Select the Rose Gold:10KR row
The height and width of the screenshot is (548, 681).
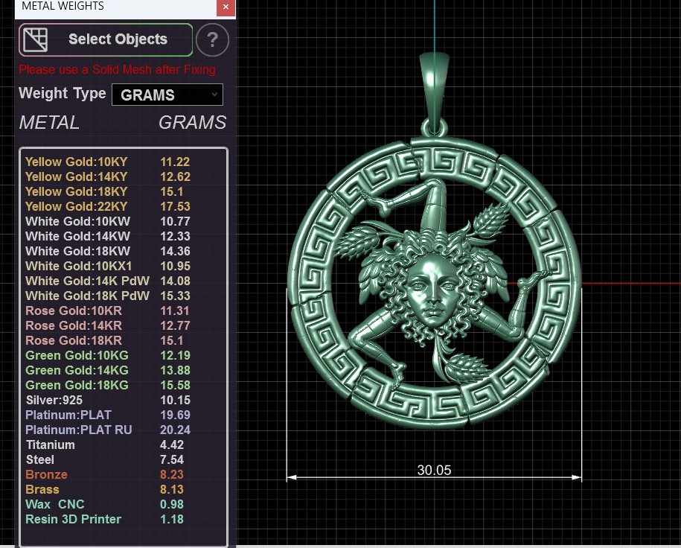(107, 310)
